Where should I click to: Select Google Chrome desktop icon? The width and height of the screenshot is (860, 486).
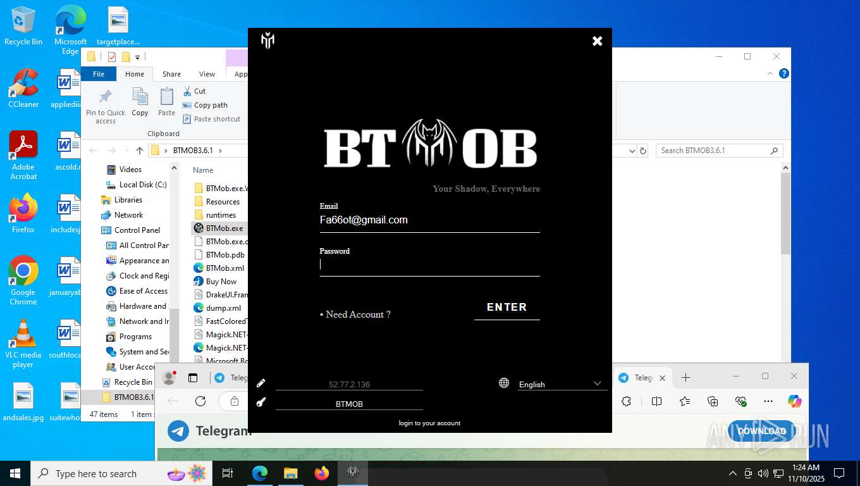[23, 281]
